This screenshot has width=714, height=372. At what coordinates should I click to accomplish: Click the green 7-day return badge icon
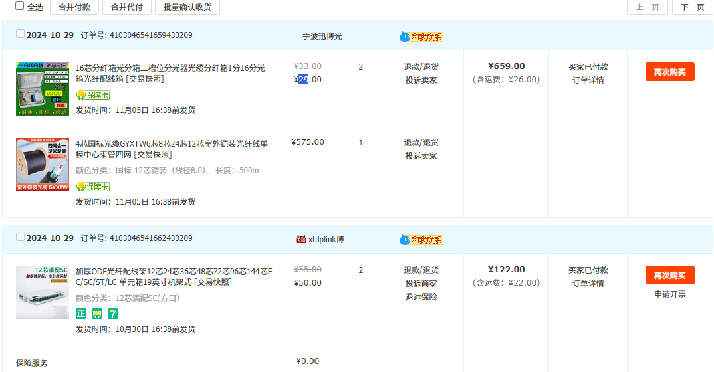point(113,314)
